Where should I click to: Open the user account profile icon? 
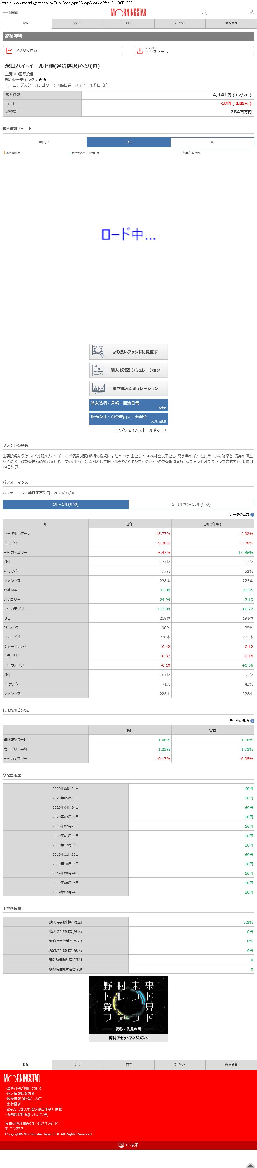click(251, 13)
